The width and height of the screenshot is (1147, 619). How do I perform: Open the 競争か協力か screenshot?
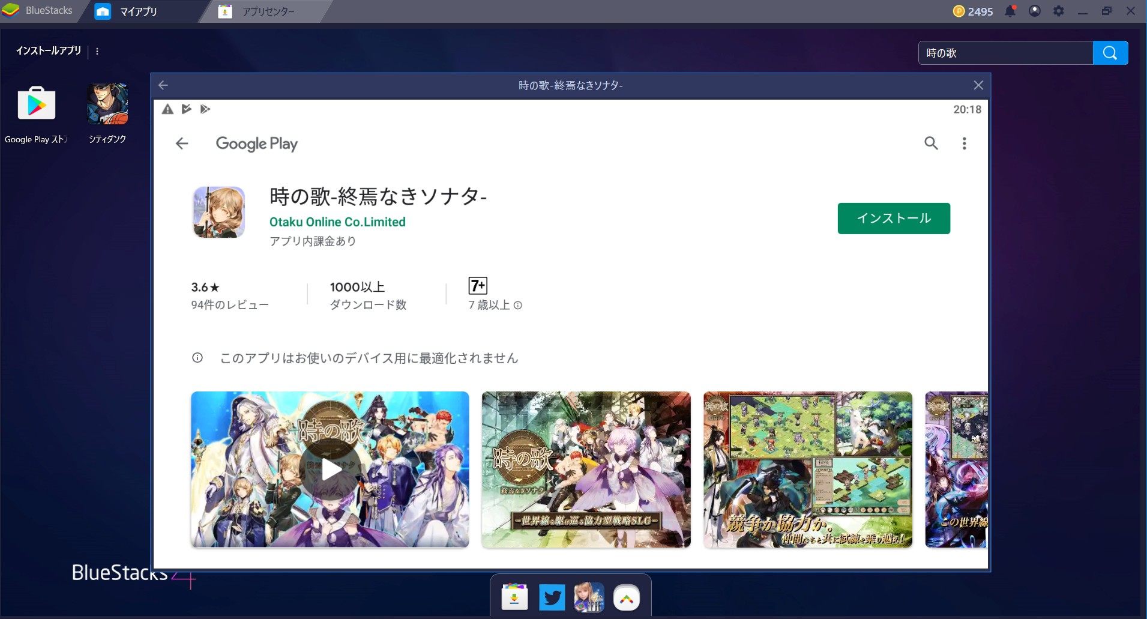[808, 470]
